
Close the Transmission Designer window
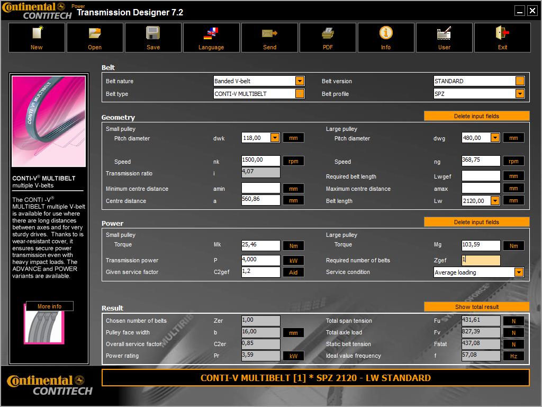[532, 11]
